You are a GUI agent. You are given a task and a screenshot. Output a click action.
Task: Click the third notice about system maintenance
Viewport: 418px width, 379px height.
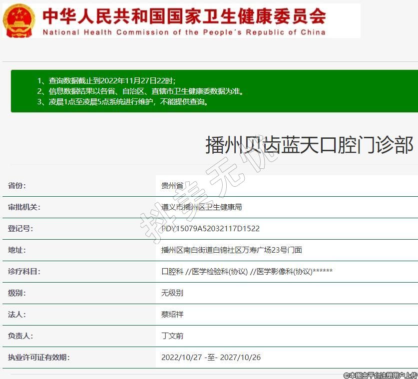(122, 102)
